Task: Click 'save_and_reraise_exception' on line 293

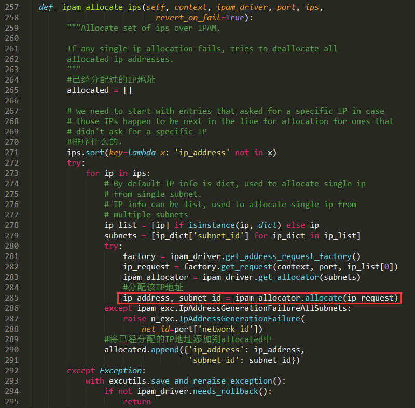Action: click(212, 381)
